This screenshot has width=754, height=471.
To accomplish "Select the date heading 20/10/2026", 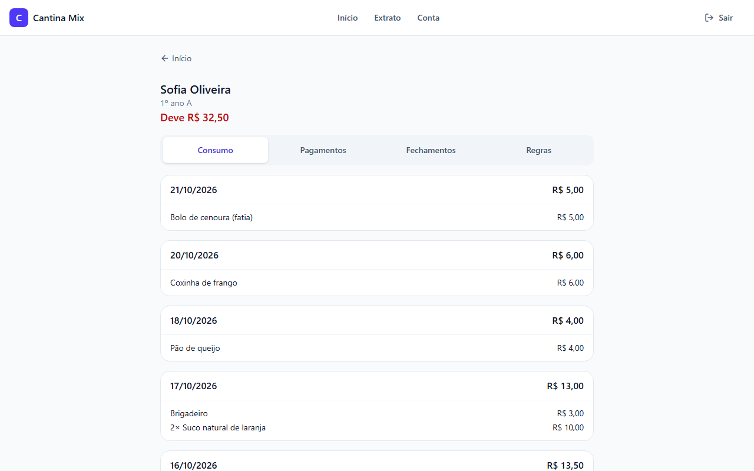I will coord(194,256).
